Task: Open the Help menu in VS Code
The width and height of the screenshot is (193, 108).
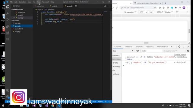Action: pos(52,2)
